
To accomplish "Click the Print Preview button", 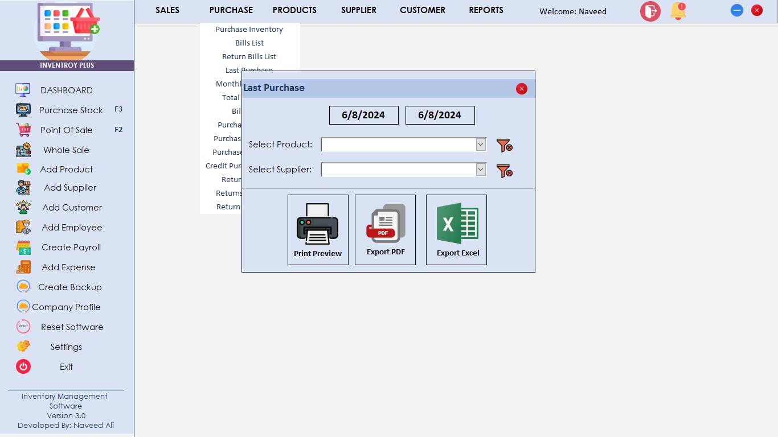I will tap(318, 230).
